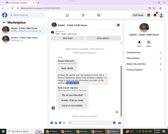Open the weather 35°C widget
This screenshot has width=168, height=134.
130,131
